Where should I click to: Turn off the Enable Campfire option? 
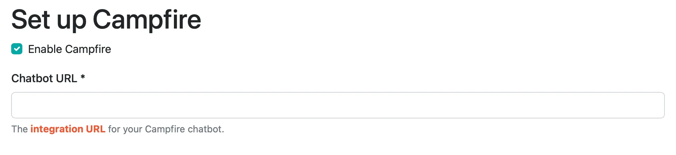click(x=17, y=49)
